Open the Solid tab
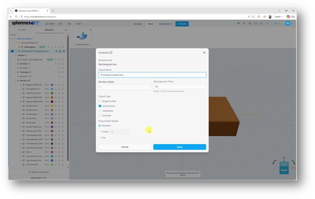Image resolution: width=315 pixels, height=199 pixels. coord(150,24)
